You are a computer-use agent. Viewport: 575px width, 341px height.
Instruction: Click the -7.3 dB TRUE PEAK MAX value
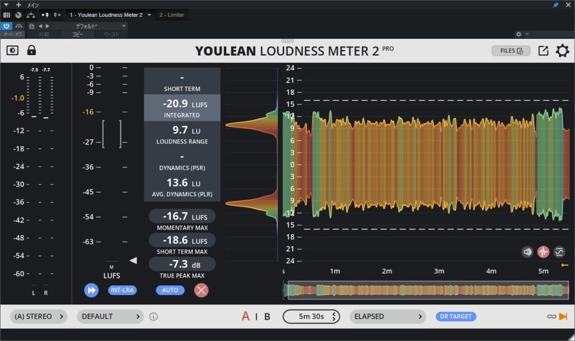pyautogui.click(x=182, y=264)
